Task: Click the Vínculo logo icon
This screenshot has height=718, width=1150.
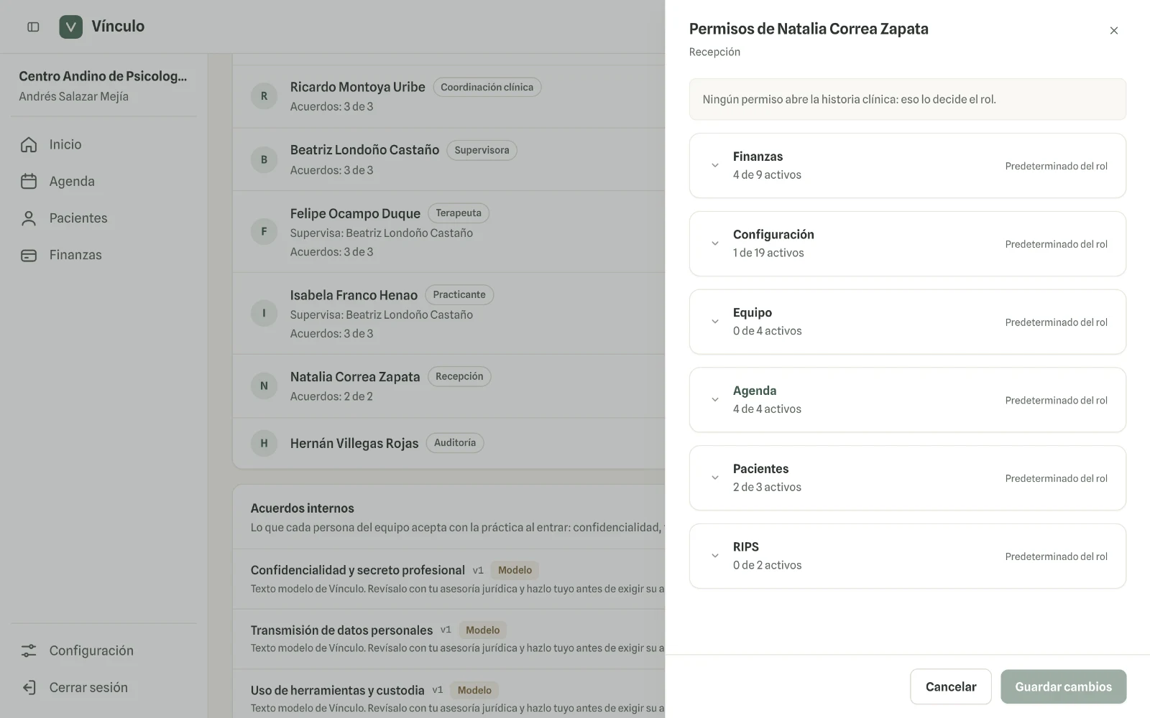Action: tap(70, 27)
